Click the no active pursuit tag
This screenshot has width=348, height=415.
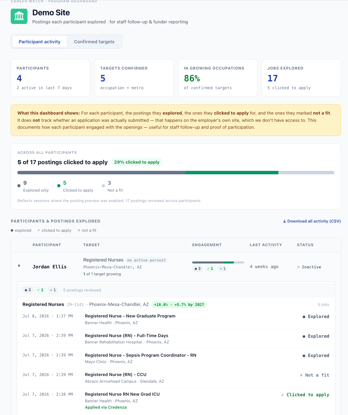[x=147, y=260]
